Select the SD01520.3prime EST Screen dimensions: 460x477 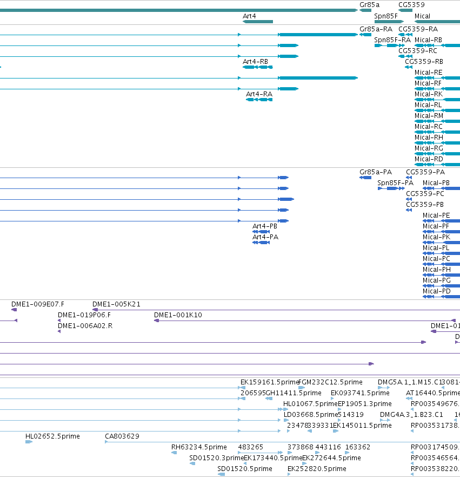pos(192,463)
